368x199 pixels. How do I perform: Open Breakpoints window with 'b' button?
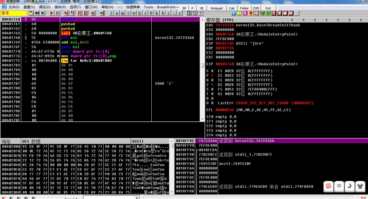[163, 13]
